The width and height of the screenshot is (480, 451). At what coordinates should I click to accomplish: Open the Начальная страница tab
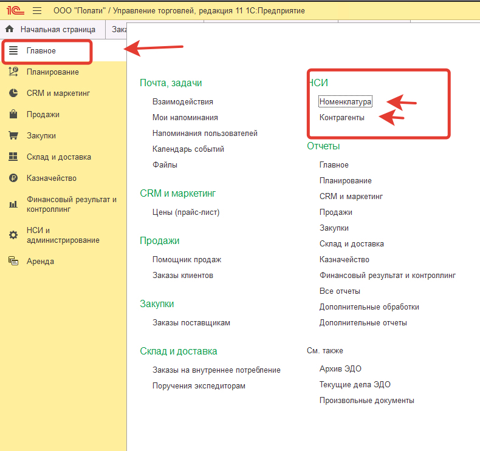coord(57,29)
